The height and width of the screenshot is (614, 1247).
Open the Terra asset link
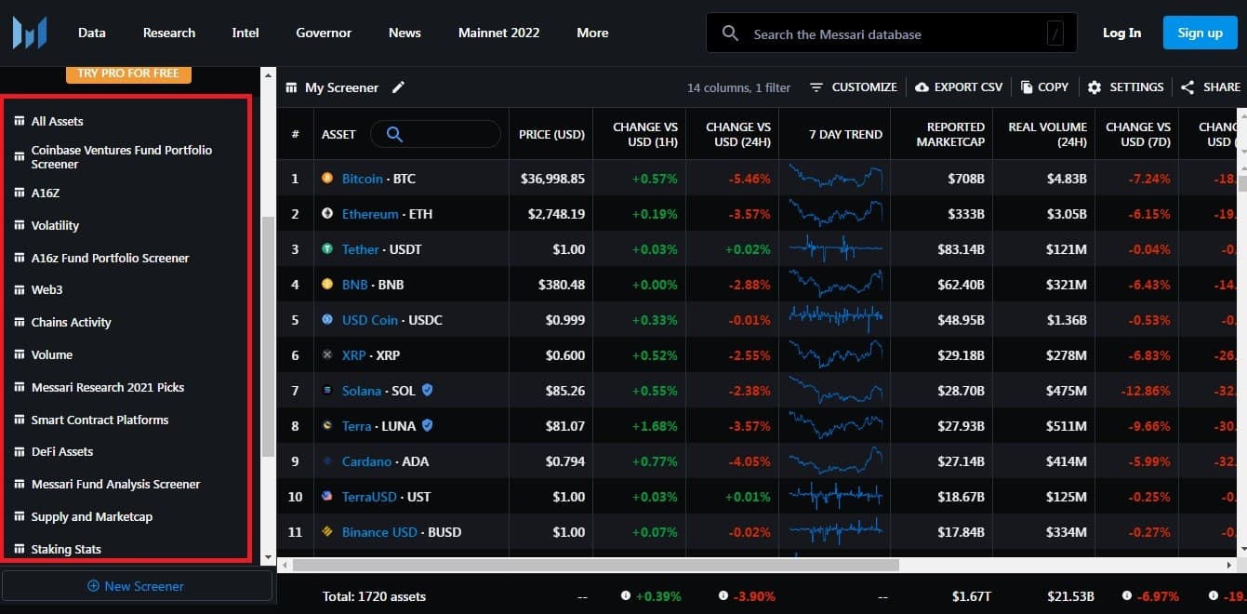[357, 426]
